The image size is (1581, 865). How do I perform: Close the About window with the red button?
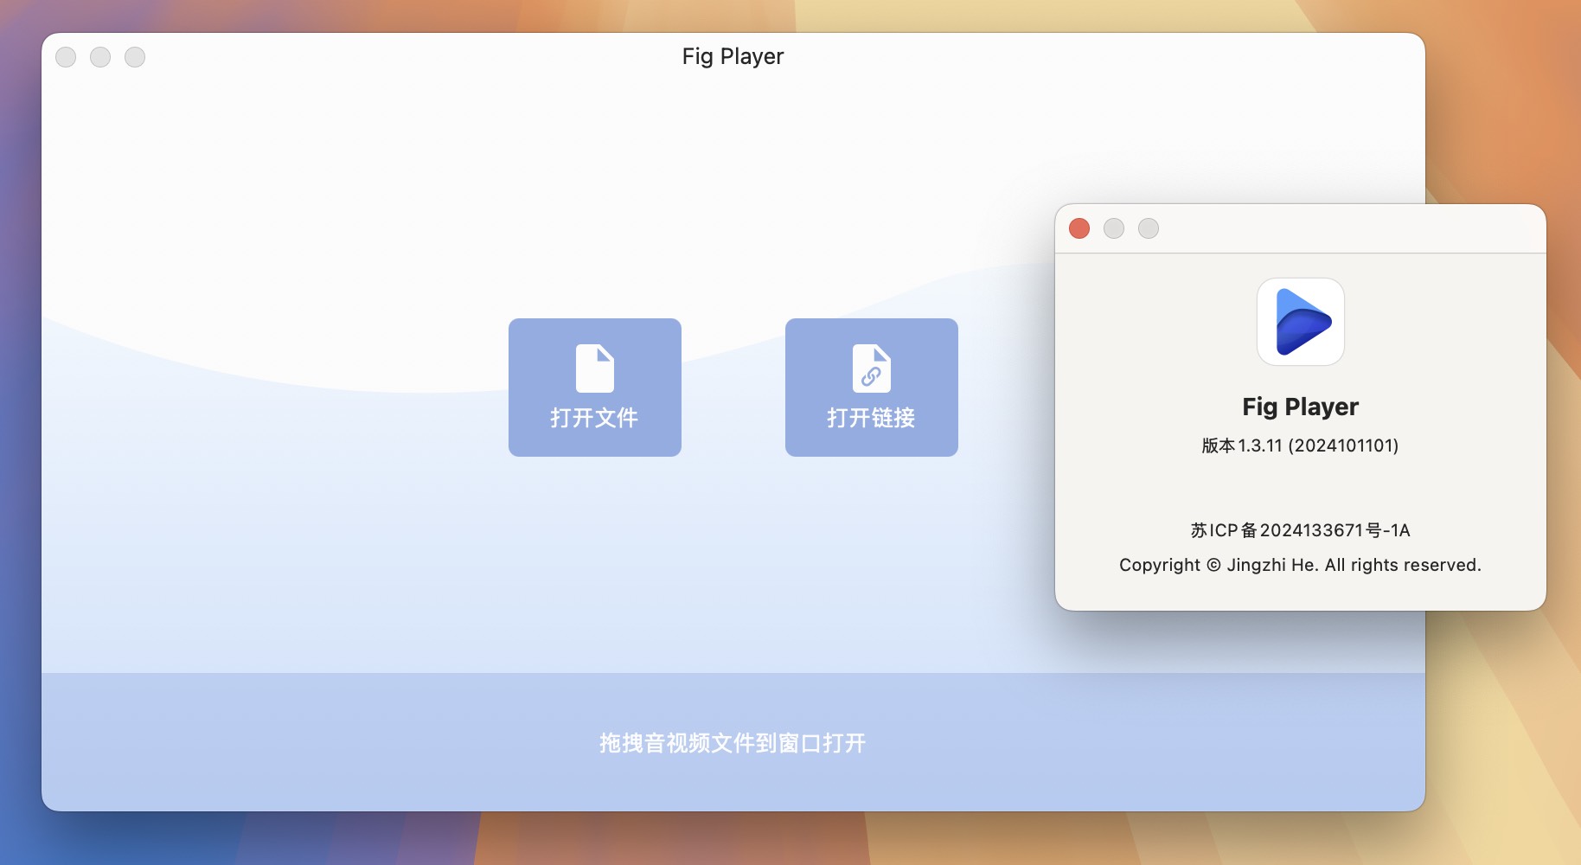pyautogui.click(x=1079, y=228)
